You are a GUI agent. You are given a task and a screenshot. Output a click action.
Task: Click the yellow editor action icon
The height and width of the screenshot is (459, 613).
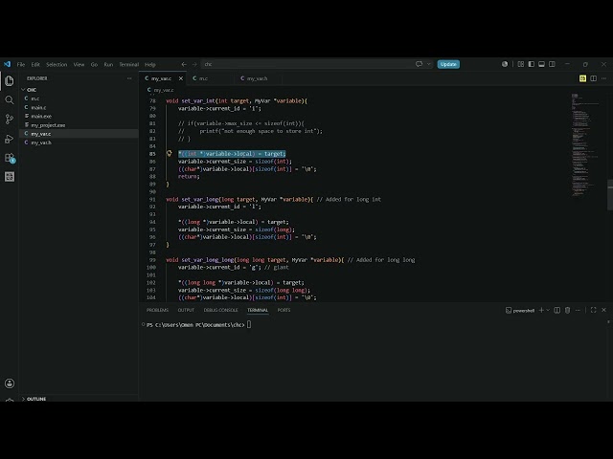tap(582, 78)
